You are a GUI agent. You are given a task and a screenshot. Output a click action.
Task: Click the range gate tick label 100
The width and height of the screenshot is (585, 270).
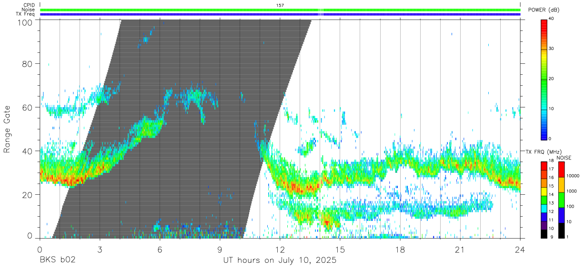24,22
